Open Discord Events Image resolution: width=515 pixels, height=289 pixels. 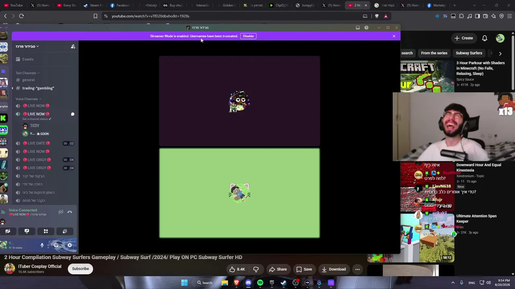[28, 59]
